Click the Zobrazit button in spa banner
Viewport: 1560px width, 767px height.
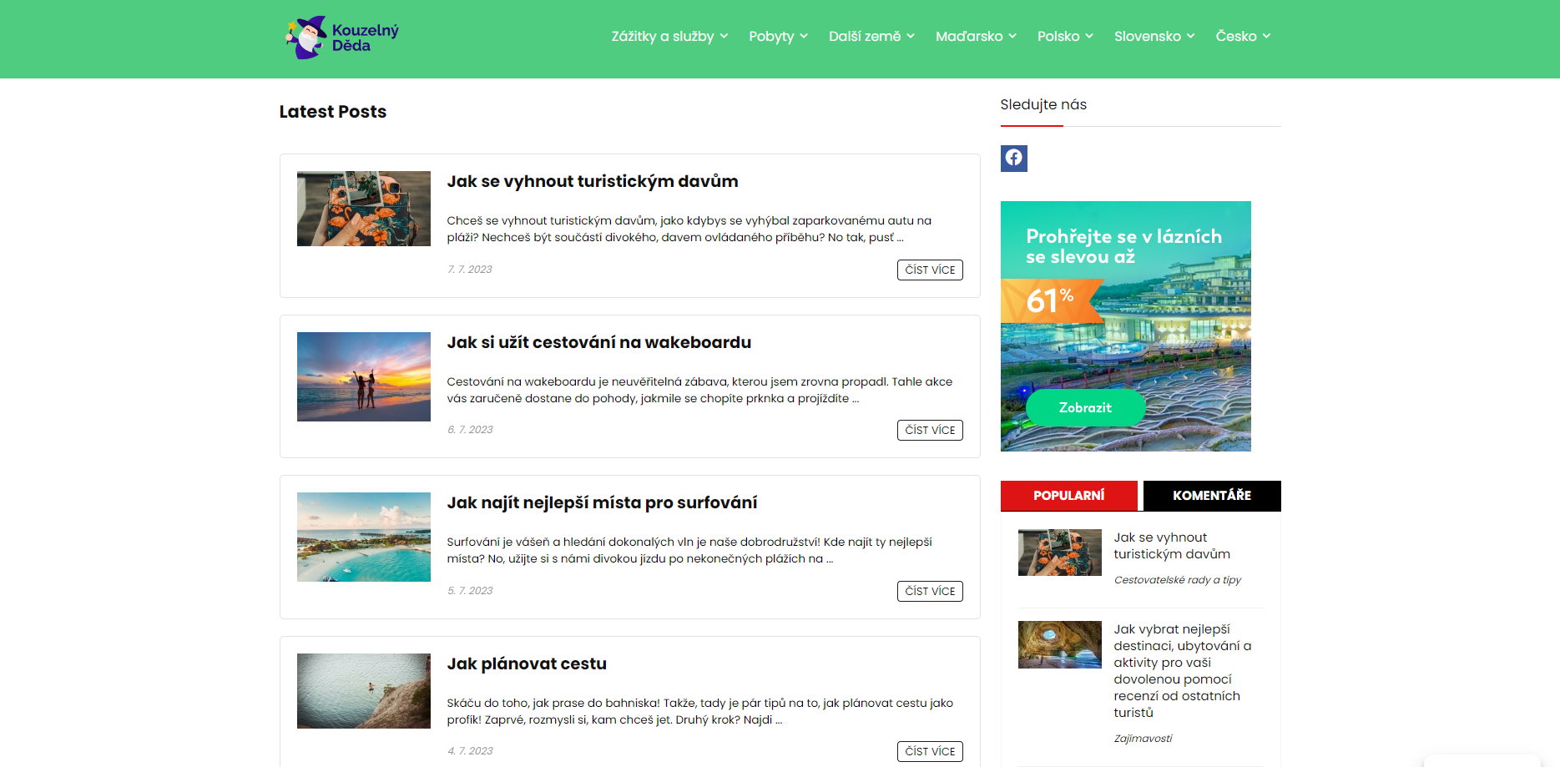[1085, 407]
